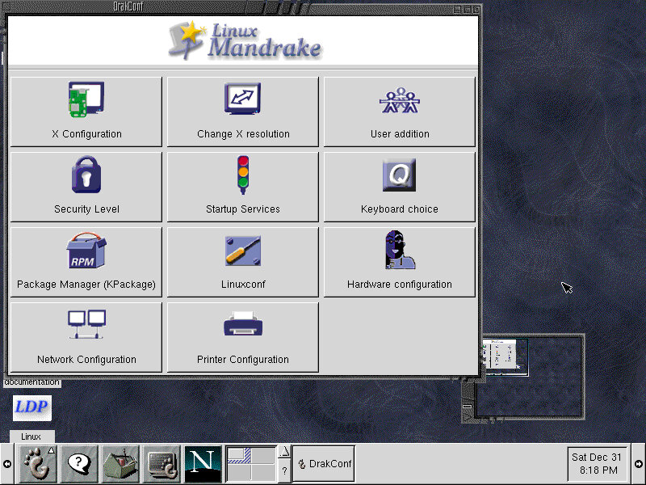Open the X Configuration tool
The height and width of the screenshot is (485, 646).
(x=86, y=111)
